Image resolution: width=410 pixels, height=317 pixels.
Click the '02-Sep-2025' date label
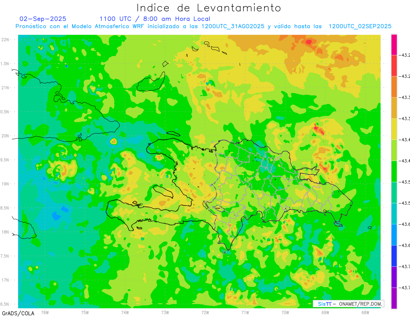tap(43, 19)
